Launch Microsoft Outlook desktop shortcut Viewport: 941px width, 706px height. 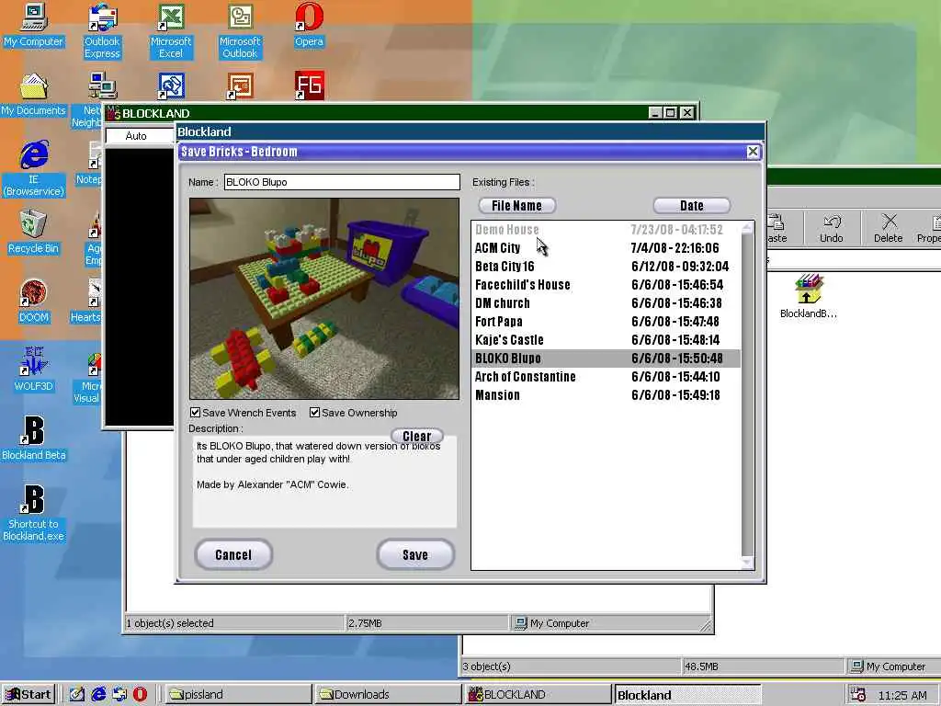click(x=240, y=30)
